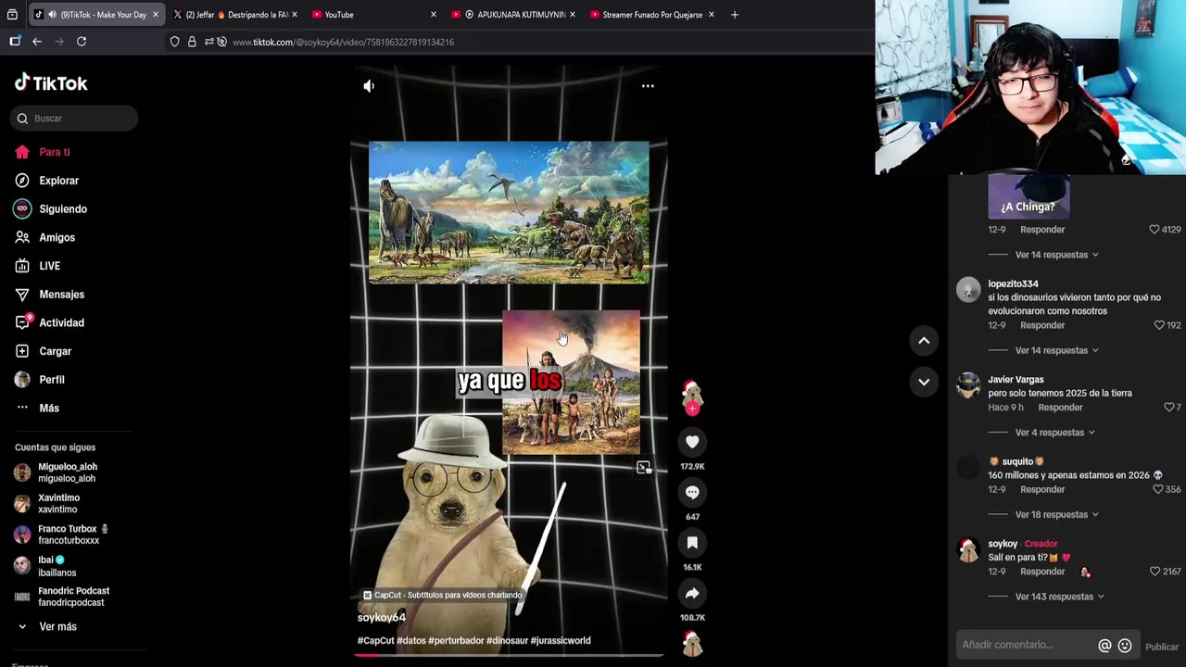Reply to Javier Vargas's comment
This screenshot has width=1186, height=667.
coord(1060,408)
